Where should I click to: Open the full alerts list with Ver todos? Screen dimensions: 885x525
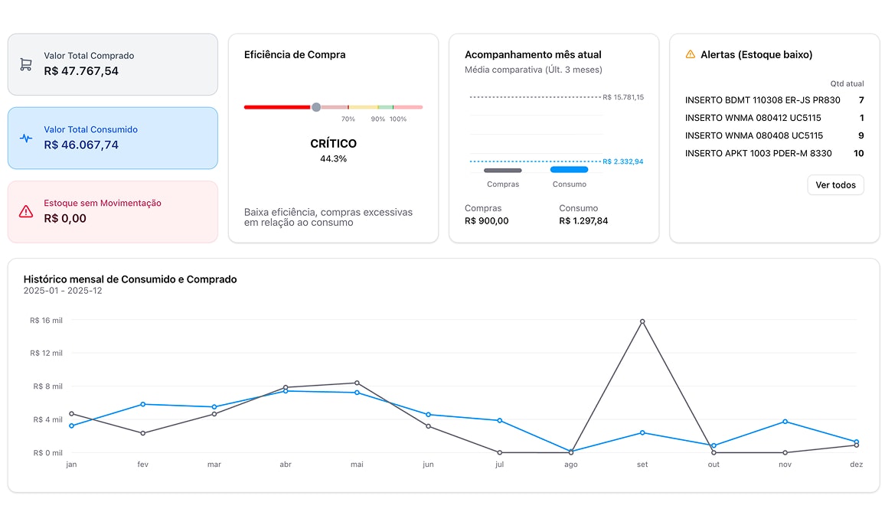(x=835, y=184)
